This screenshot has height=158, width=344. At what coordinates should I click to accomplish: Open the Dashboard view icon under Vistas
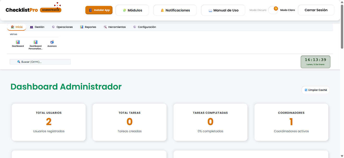pyautogui.click(x=18, y=42)
